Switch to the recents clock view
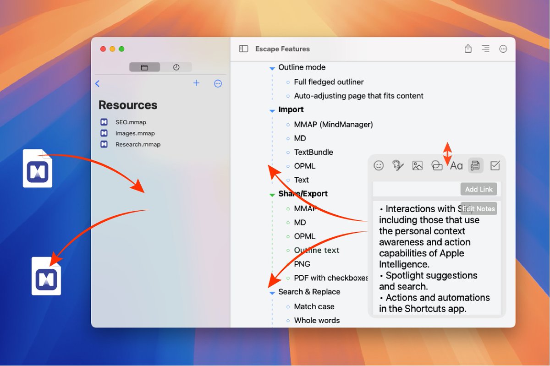This screenshot has height=366, width=550. click(177, 67)
